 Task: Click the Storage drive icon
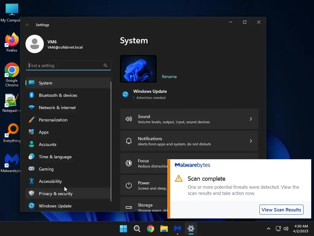click(x=129, y=207)
